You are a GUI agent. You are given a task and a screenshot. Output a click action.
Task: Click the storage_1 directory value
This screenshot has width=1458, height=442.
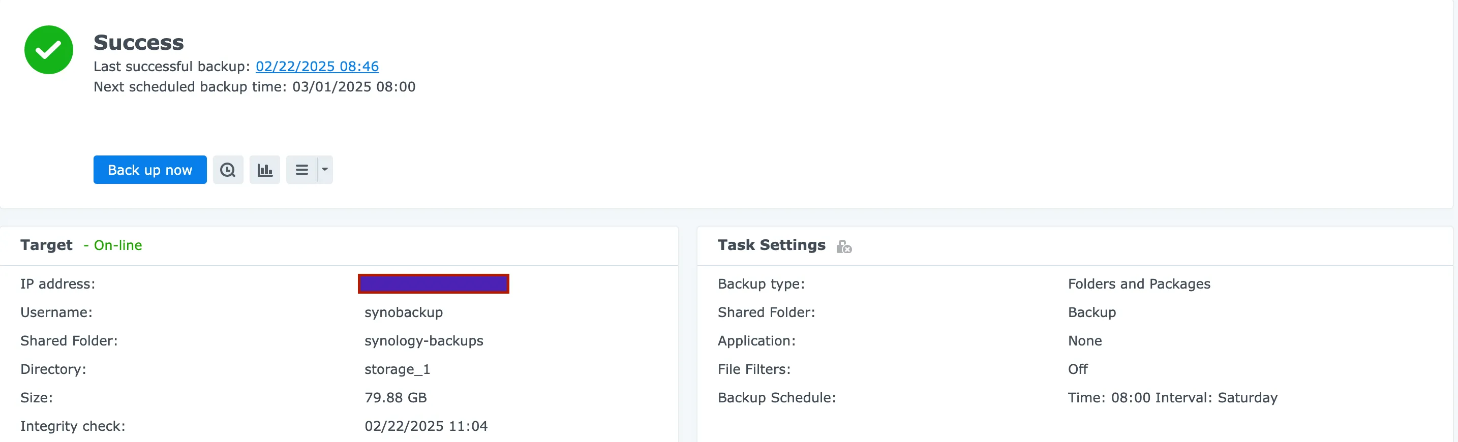pyautogui.click(x=398, y=369)
